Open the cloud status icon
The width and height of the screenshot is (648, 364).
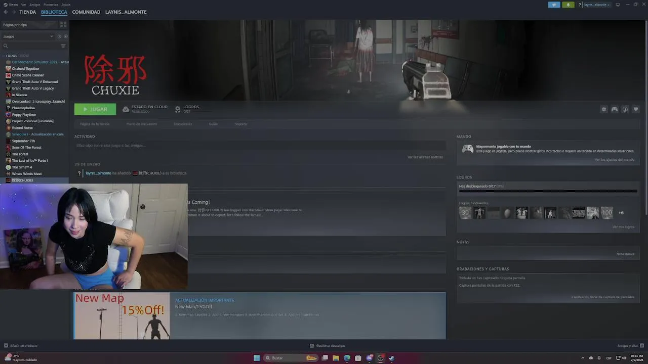126,109
